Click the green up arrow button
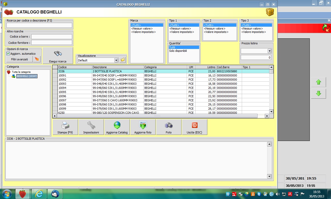 point(319,82)
